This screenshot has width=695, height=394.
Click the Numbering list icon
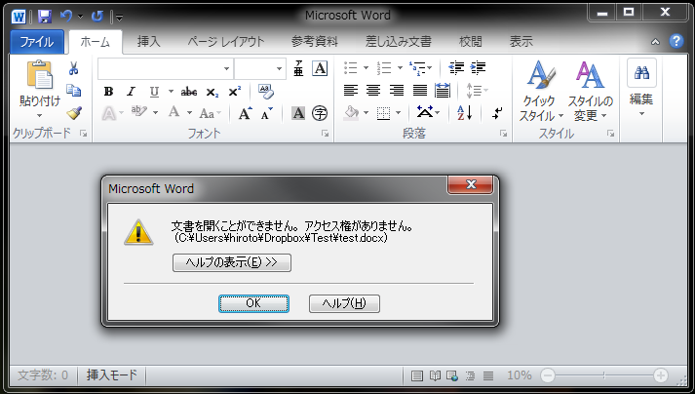384,68
